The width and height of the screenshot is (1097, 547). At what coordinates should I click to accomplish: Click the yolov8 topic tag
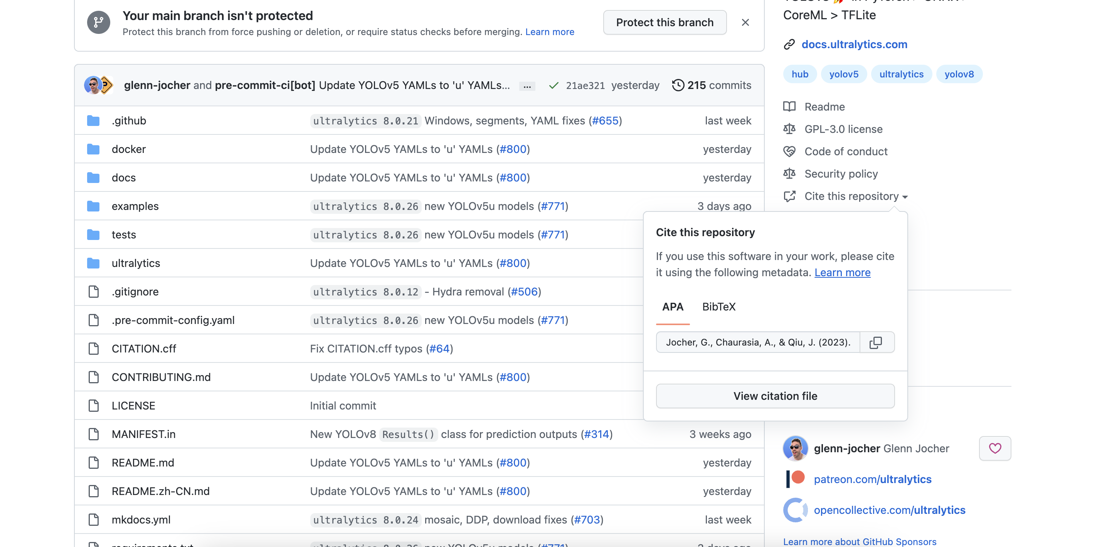(959, 74)
